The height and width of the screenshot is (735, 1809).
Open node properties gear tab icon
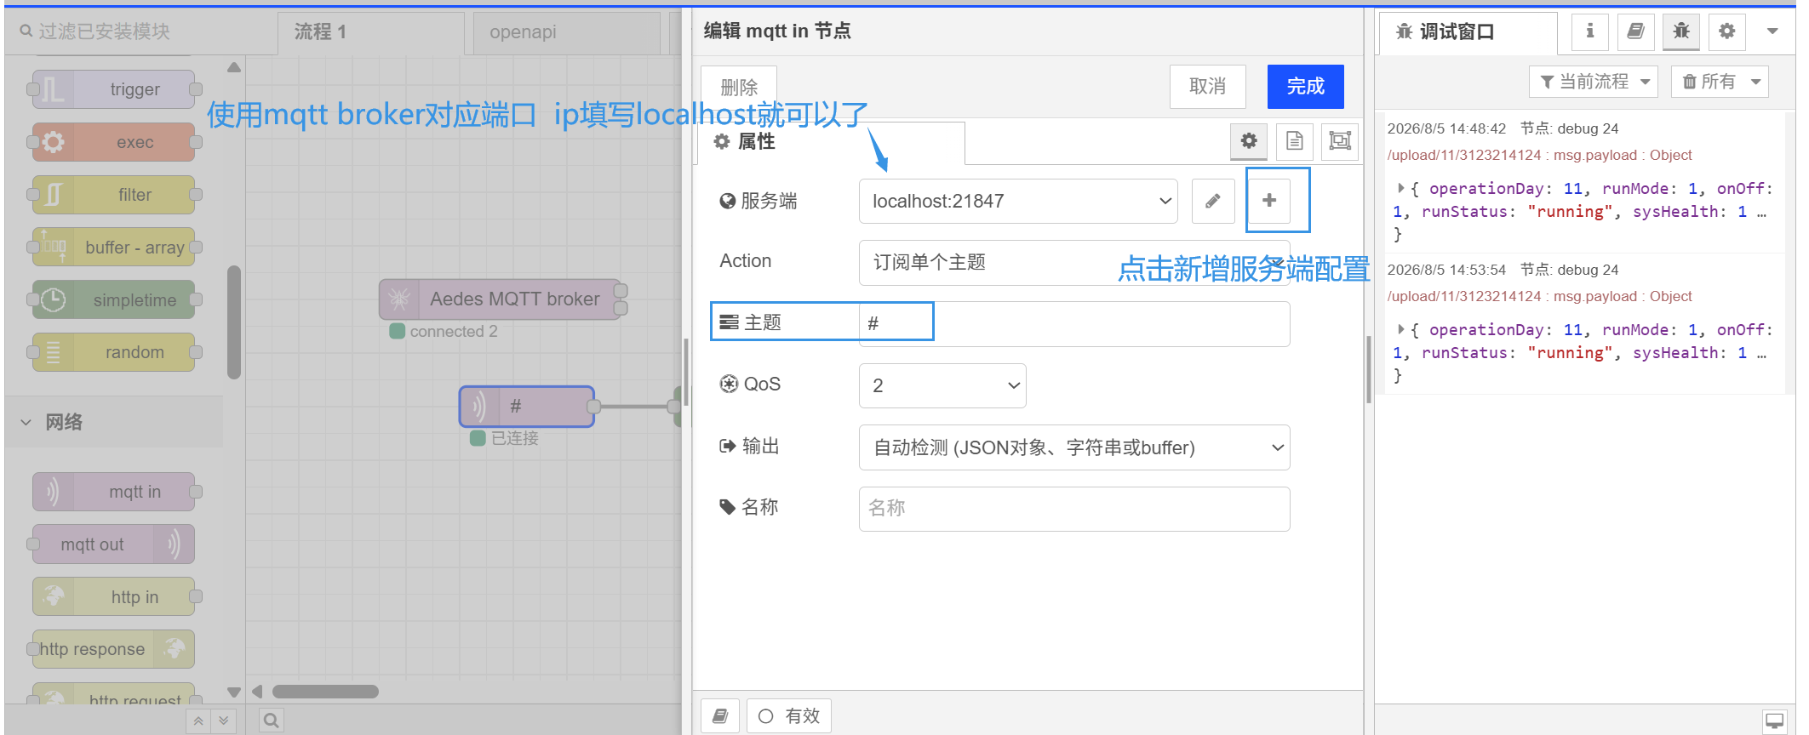pyautogui.click(x=1249, y=141)
